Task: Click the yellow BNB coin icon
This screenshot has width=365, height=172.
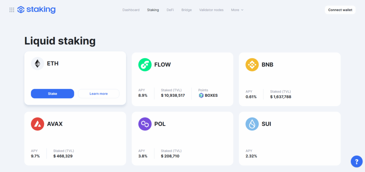Action: pyautogui.click(x=252, y=65)
